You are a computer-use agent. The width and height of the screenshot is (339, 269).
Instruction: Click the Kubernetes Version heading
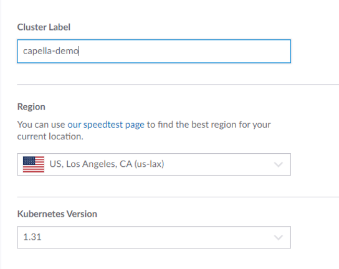point(57,214)
